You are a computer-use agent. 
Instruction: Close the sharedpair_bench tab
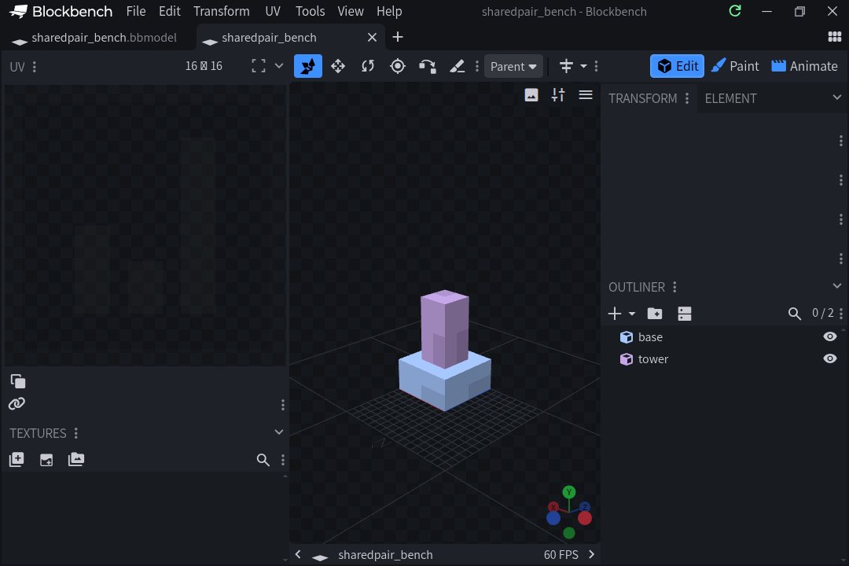[372, 38]
